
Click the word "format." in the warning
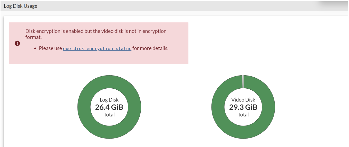point(33,37)
